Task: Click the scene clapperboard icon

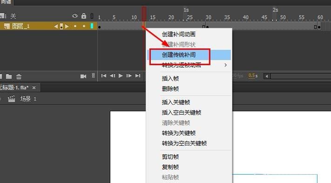Action: pos(11,99)
